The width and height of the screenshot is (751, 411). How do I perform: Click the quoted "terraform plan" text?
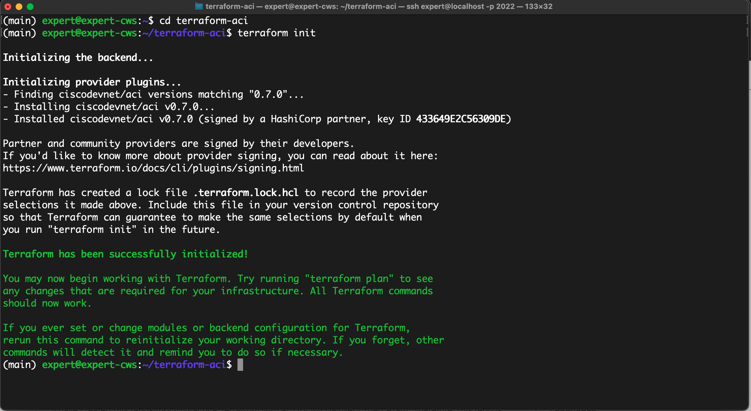pos(349,279)
